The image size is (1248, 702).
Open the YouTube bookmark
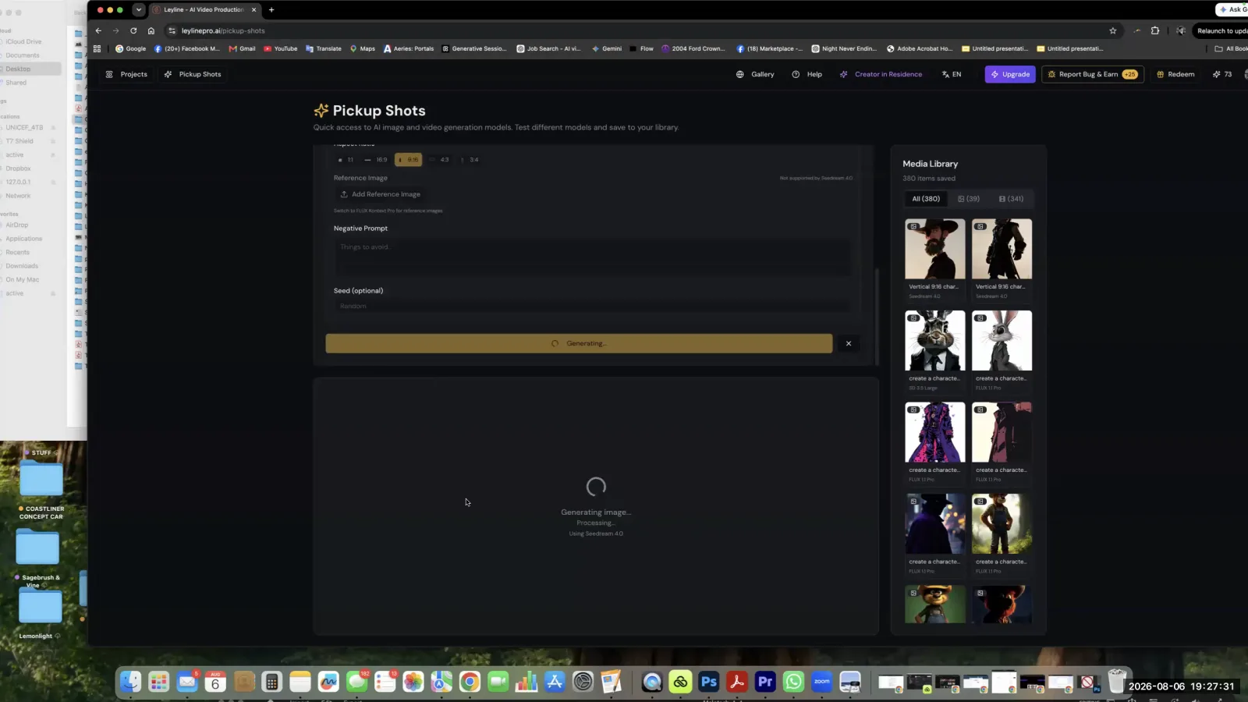tap(280, 48)
